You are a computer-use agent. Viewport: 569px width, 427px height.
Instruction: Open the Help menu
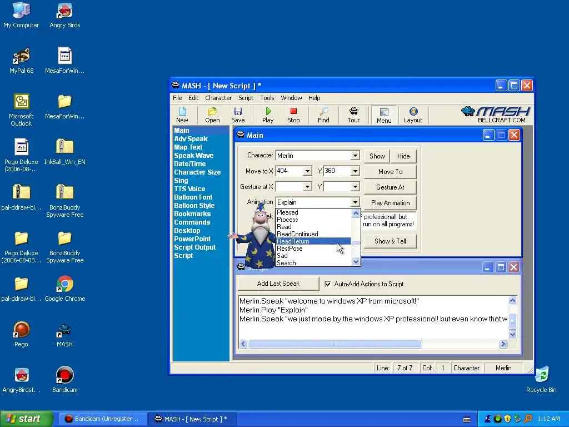point(315,98)
